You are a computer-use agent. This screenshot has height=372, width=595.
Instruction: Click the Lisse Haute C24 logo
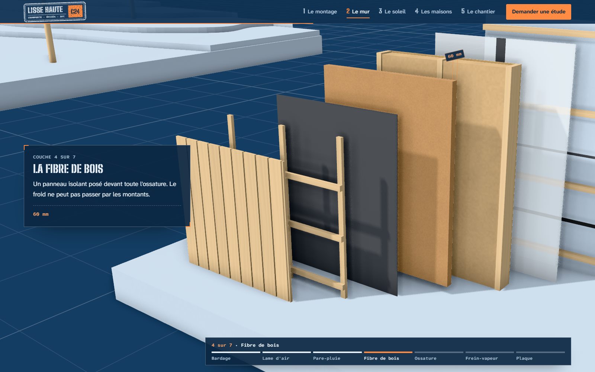pos(55,12)
